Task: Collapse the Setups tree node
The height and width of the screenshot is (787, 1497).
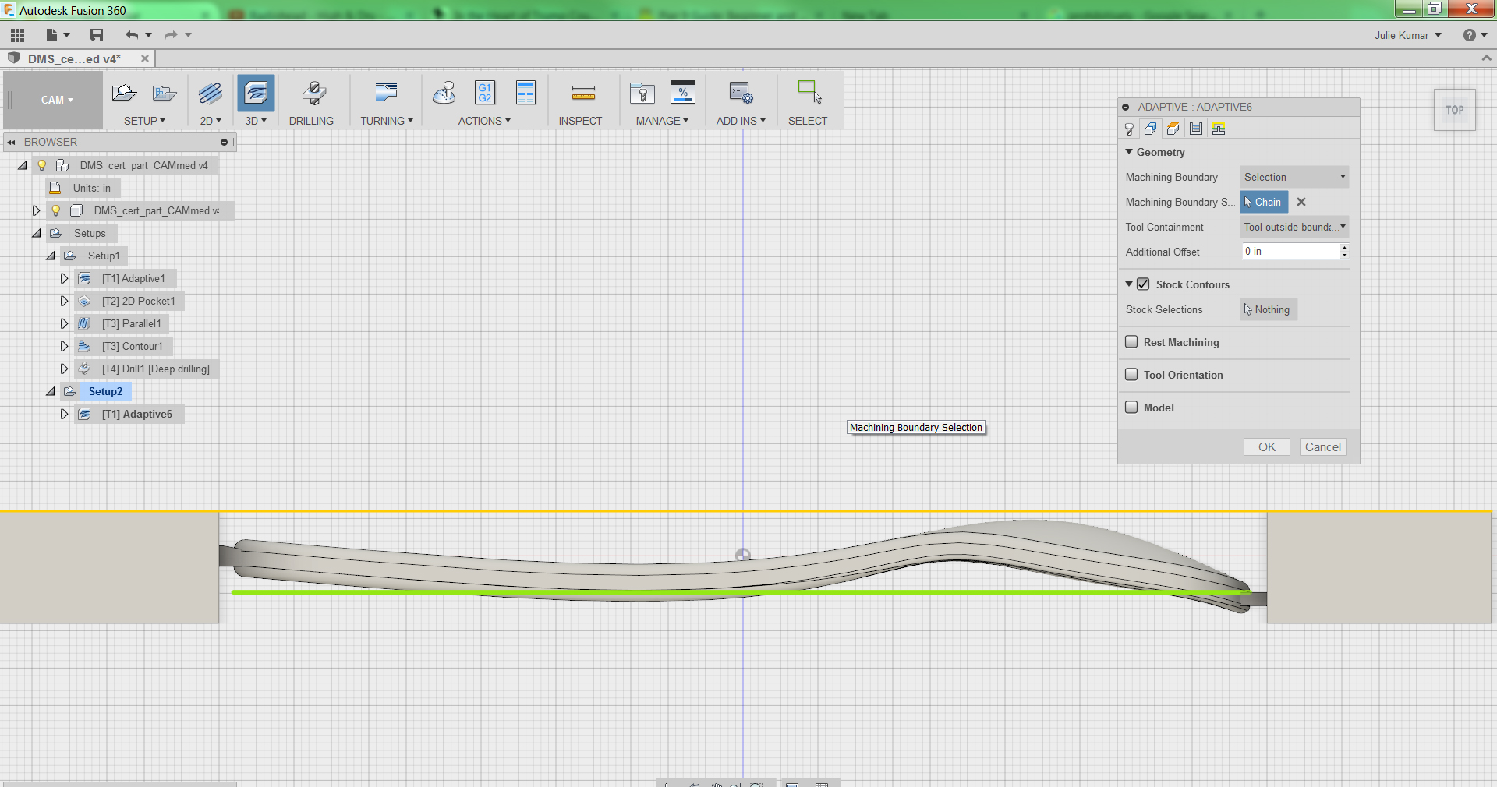Action: pyautogui.click(x=37, y=233)
